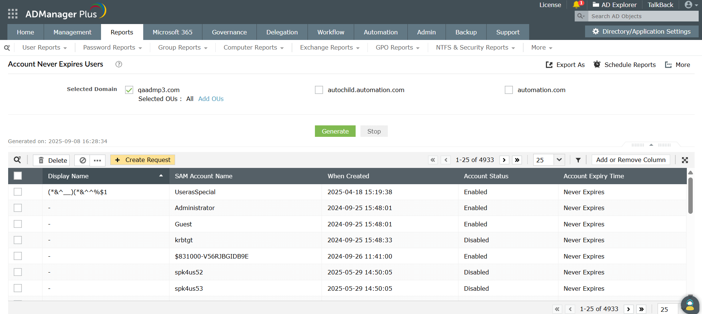
Task: Click Export As
Action: coord(565,65)
